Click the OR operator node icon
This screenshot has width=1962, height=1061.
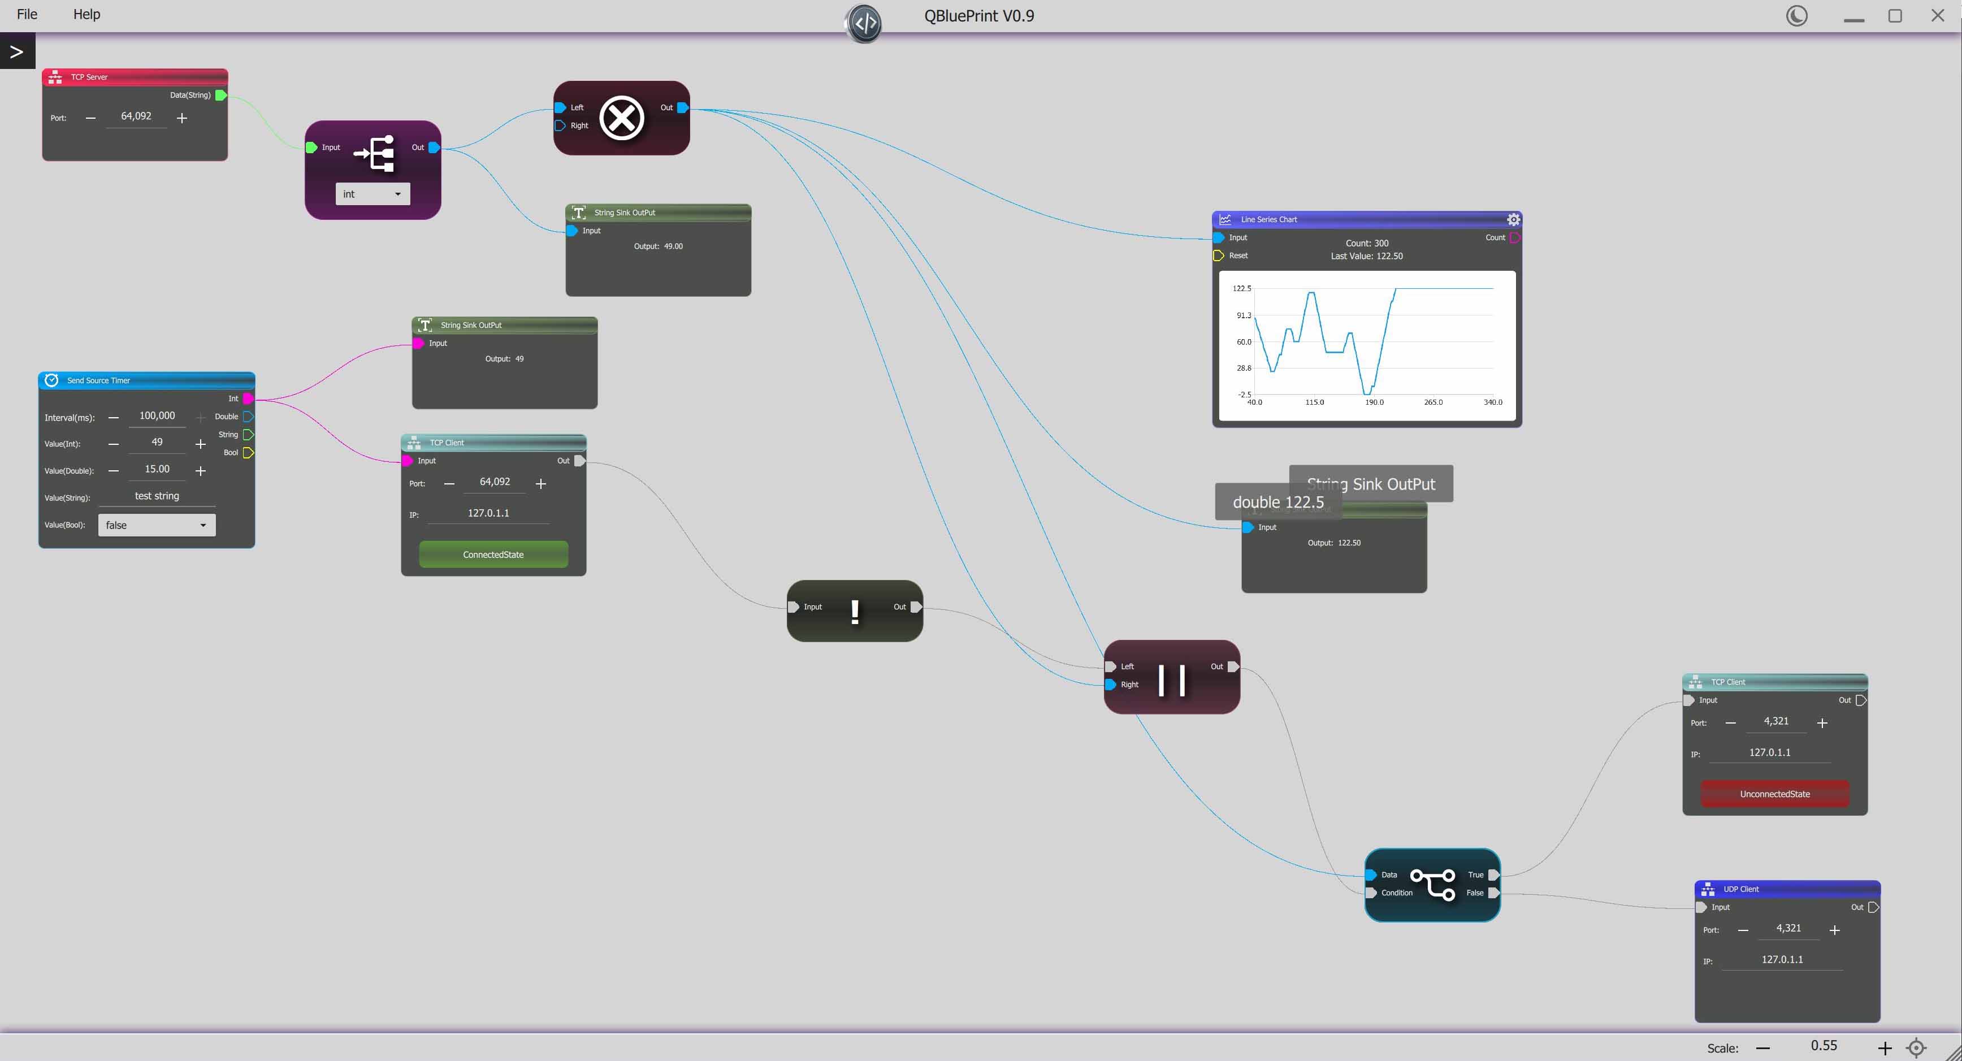coord(1171,680)
